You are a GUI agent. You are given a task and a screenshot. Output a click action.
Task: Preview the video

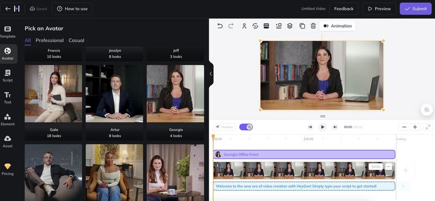pos(379,9)
